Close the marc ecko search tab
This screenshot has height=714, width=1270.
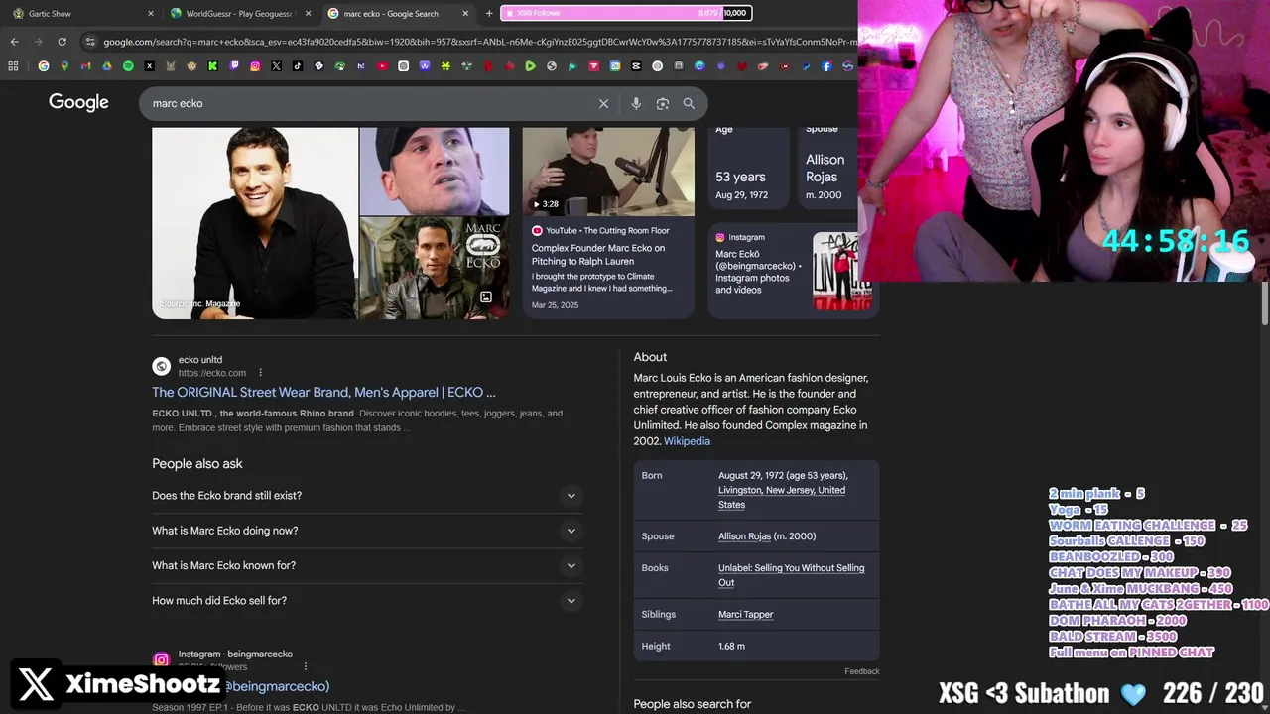point(465,13)
